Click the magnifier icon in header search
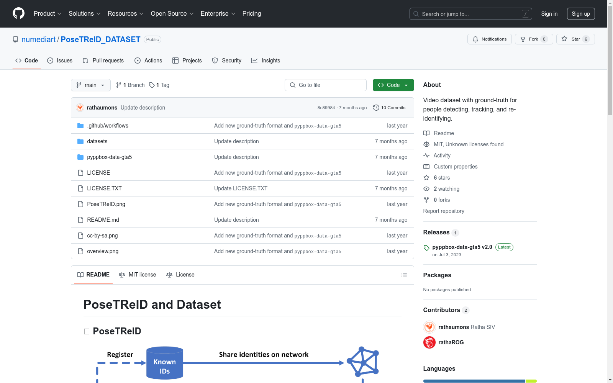Screen dimensions: 613x383 pos(416,14)
